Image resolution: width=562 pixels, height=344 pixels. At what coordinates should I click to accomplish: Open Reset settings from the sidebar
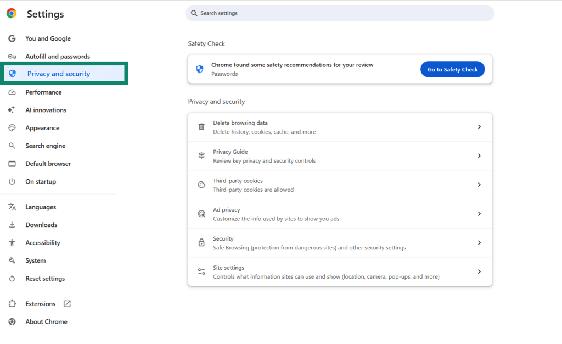(45, 278)
